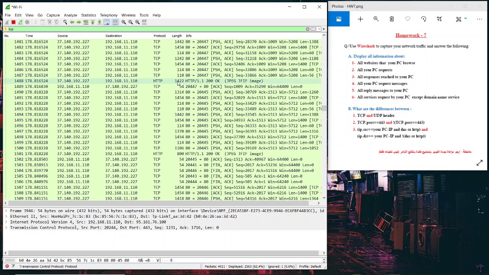The height and width of the screenshot is (275, 489).
Task: Go forward in packet history
Action: pos(79,22)
